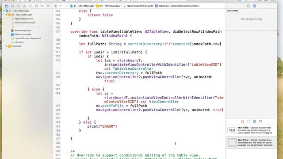The width and height of the screenshot is (283, 159).
Task: Click on 'NSIndexPath' in the function signature
Action: [114, 36]
